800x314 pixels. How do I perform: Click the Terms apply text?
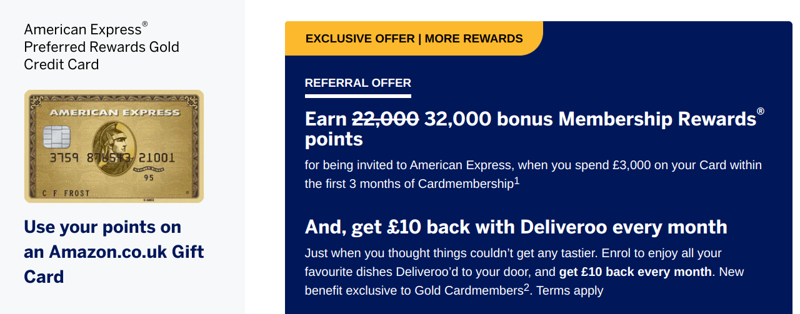point(570,290)
